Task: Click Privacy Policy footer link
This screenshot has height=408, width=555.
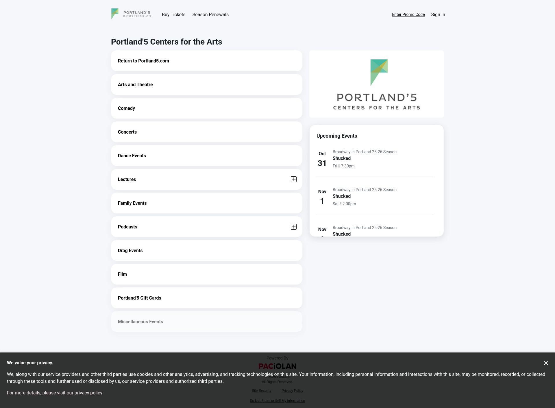Action: click(292, 391)
